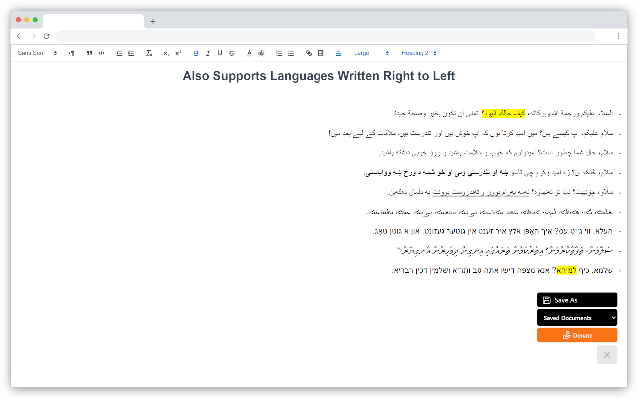Apply superscript formatting
Image resolution: width=638 pixels, height=398 pixels.
pos(177,53)
